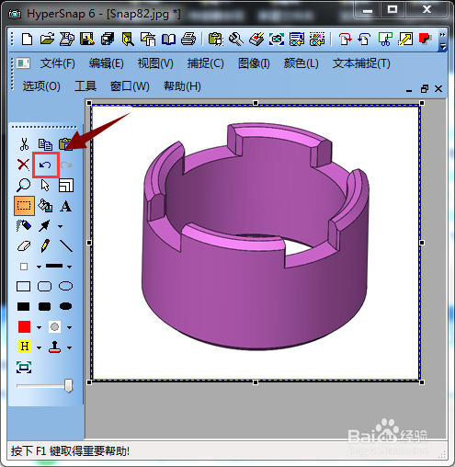Select the filled black rectangle shape
Screen dimensions: 455x467
pos(24,306)
